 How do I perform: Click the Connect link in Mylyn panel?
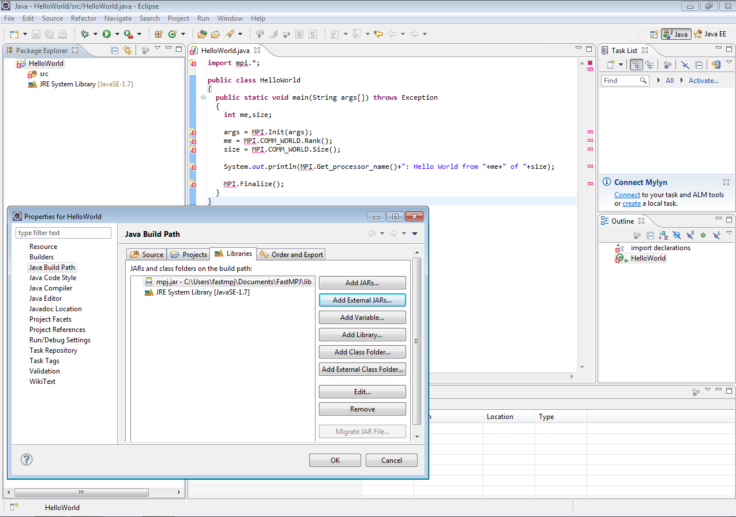pos(627,195)
